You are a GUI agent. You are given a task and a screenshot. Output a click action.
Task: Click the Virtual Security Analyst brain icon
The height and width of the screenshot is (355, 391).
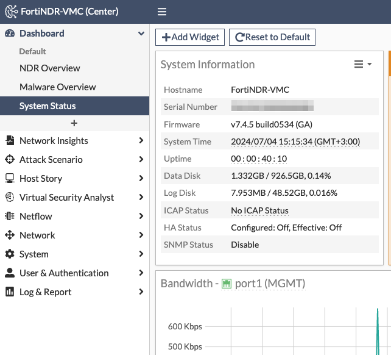click(x=9, y=198)
